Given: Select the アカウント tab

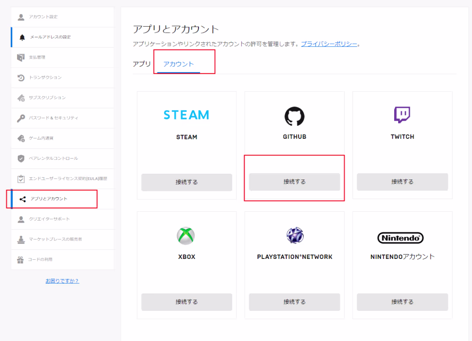Looking at the screenshot, I should [x=178, y=64].
